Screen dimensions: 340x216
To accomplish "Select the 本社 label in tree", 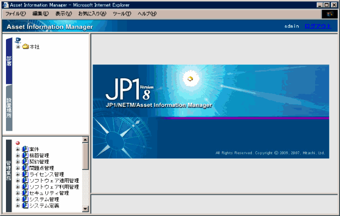I will pyautogui.click(x=34, y=47).
